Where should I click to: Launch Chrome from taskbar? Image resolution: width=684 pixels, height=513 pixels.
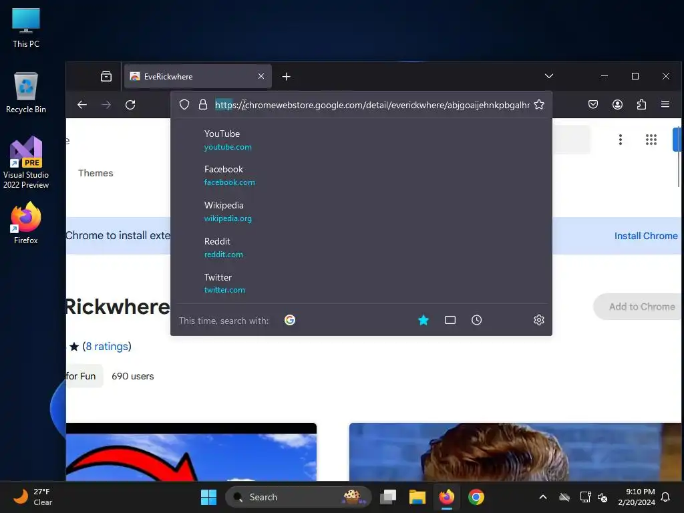pos(476,497)
